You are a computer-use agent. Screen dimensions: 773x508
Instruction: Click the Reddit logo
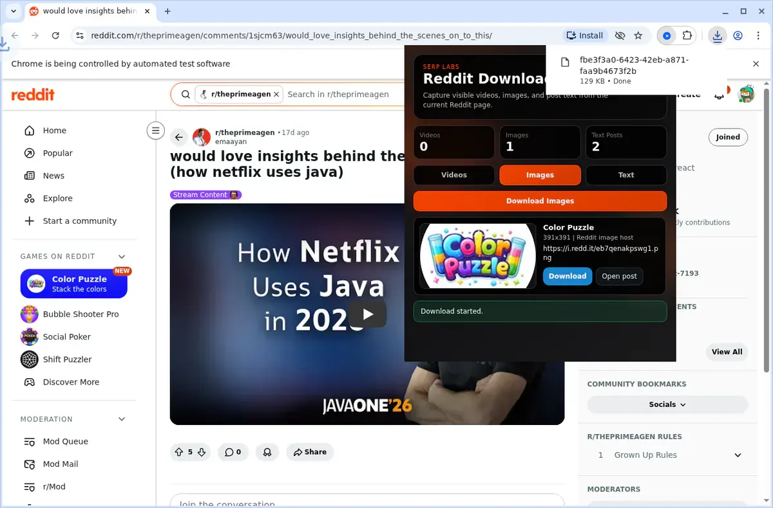[33, 95]
